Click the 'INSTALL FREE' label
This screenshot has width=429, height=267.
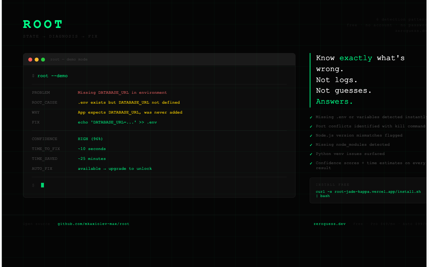coord(332,185)
